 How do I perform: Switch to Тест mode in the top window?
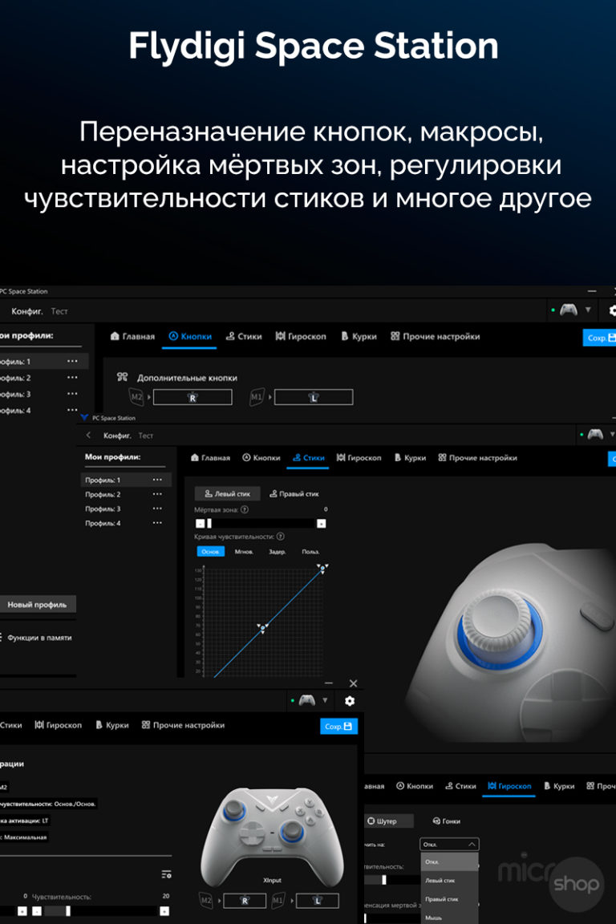point(59,311)
